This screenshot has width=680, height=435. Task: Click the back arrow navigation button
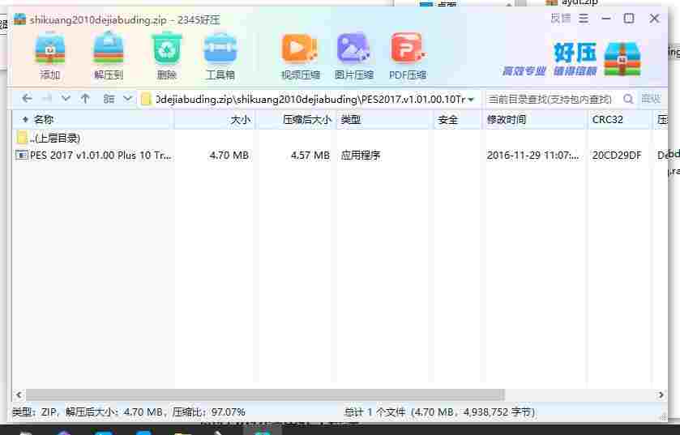pyautogui.click(x=27, y=99)
